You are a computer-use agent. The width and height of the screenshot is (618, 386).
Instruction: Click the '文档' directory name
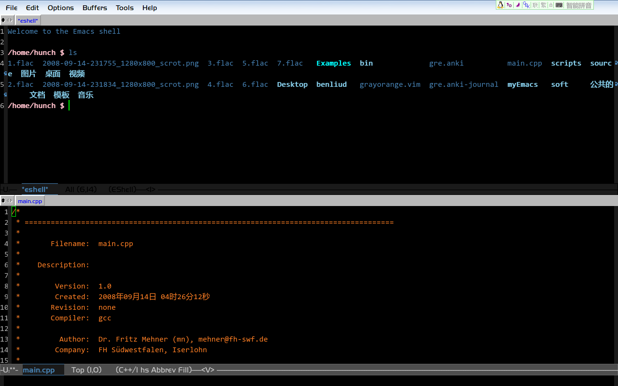(37, 95)
